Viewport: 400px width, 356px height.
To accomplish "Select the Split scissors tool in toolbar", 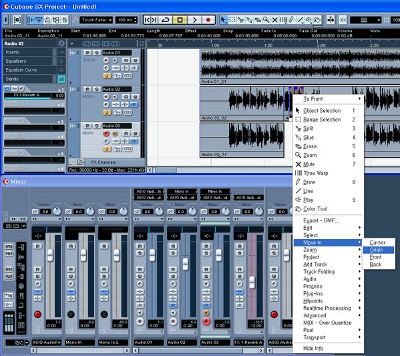I will point(240,20).
